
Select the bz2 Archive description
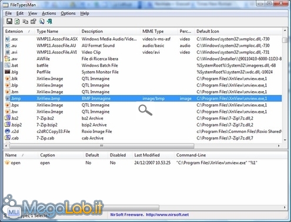pyautogui.click(x=92, y=118)
